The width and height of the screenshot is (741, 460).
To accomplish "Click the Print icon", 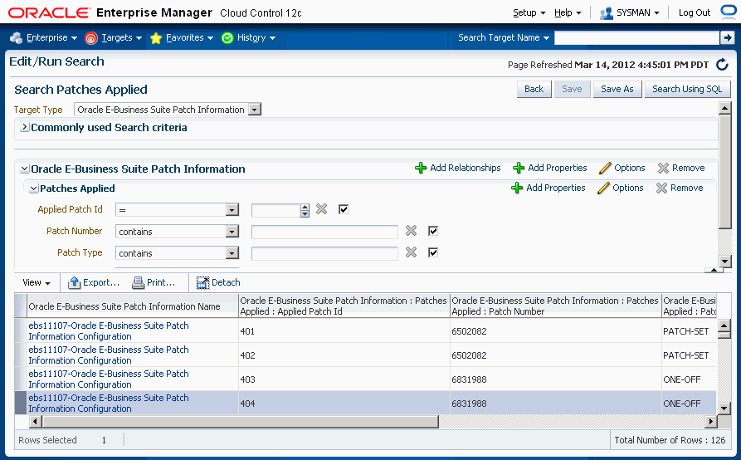I will point(138,282).
